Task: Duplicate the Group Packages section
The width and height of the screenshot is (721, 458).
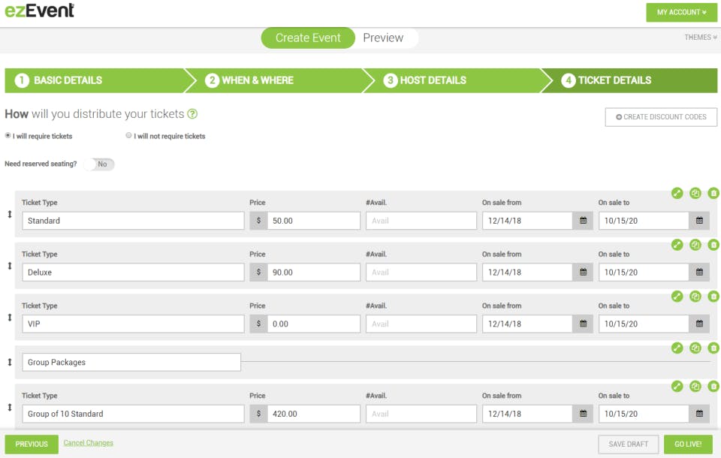Action: click(695, 348)
